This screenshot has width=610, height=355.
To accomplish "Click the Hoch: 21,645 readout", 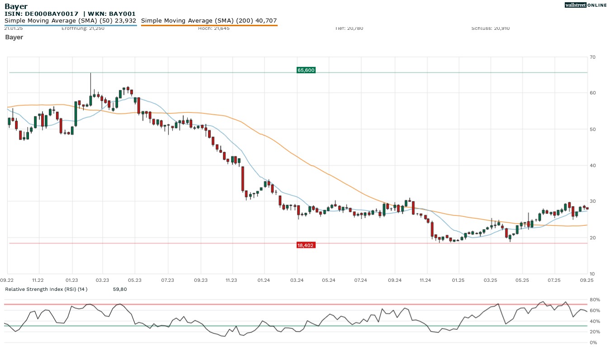I will (x=213, y=28).
